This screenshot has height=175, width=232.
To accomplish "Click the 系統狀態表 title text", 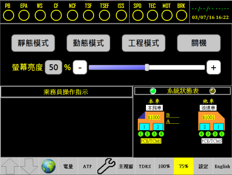I will click(x=183, y=91).
